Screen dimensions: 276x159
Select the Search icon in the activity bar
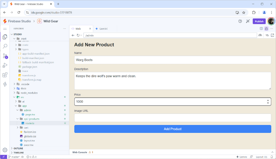point(5,46)
